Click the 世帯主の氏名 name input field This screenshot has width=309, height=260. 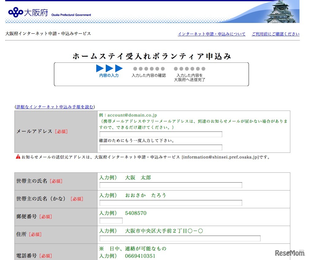(171, 185)
